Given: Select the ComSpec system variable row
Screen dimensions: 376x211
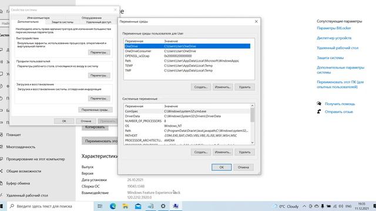Looking at the screenshot, I should (187, 111).
